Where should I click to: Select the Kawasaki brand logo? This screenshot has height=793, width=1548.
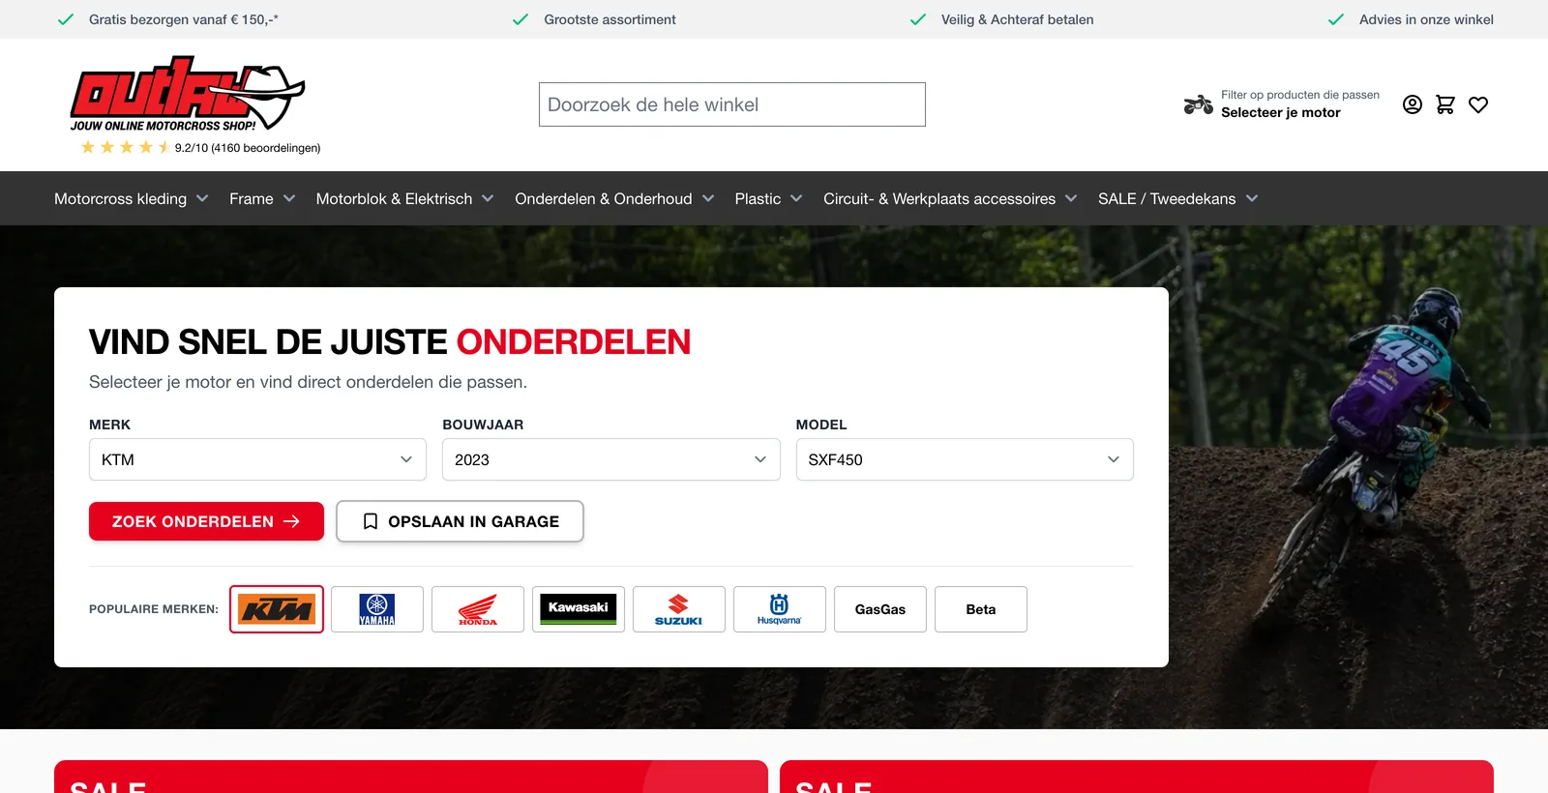[x=579, y=609]
